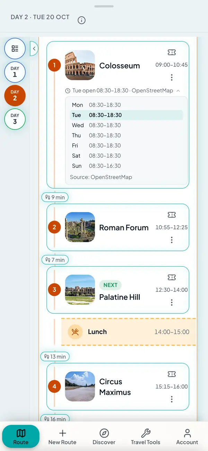Select the Mon 08:30–18:30 row

click(x=127, y=105)
